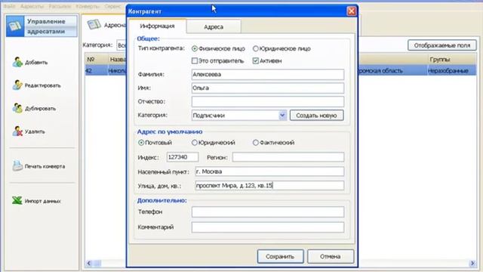Click the Отмена button

[x=331, y=256]
